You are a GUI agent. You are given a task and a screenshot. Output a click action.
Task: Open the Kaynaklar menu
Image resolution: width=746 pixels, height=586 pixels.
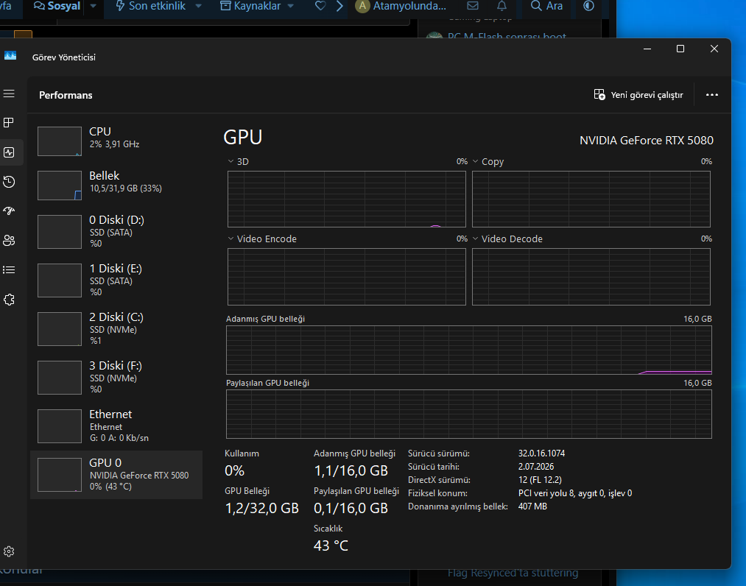click(257, 6)
